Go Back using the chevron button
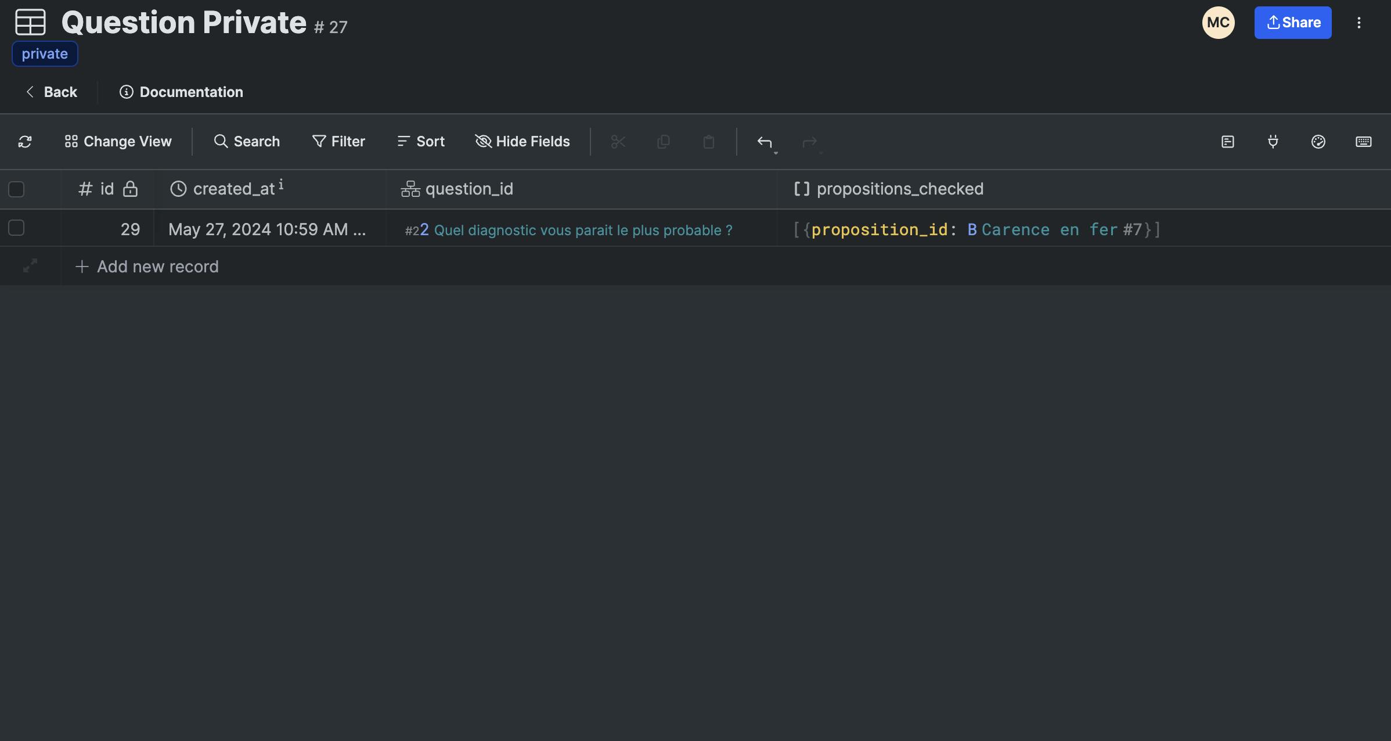 (51, 92)
